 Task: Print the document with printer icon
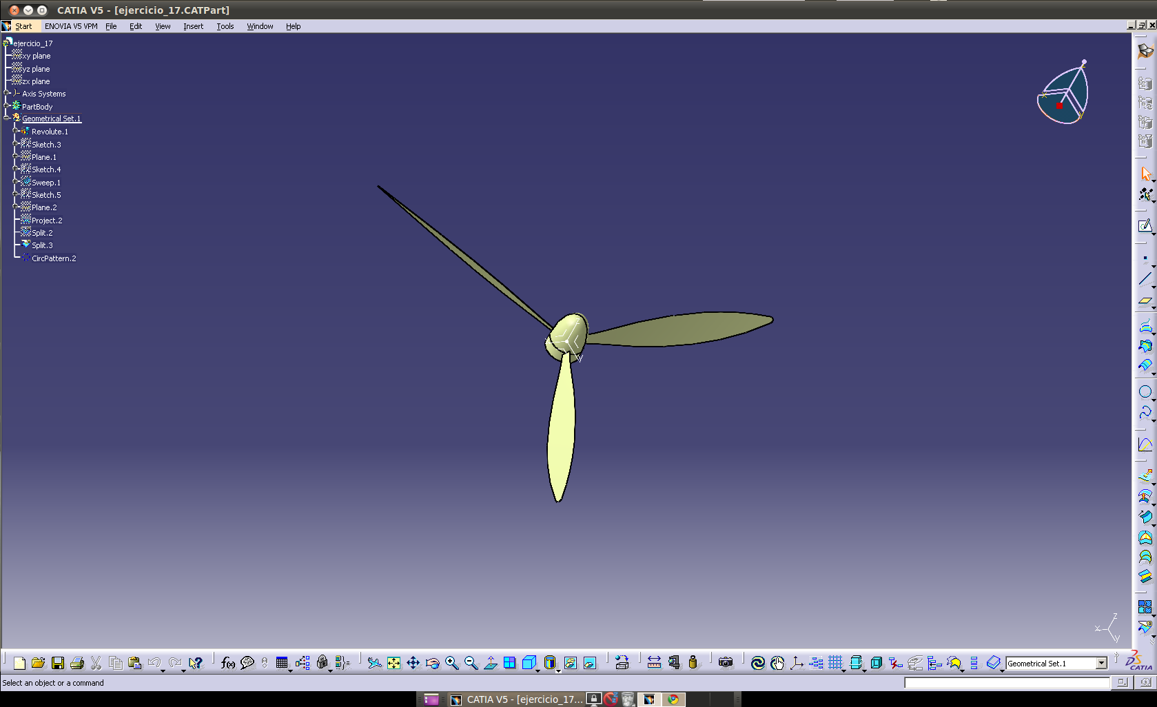point(77,663)
